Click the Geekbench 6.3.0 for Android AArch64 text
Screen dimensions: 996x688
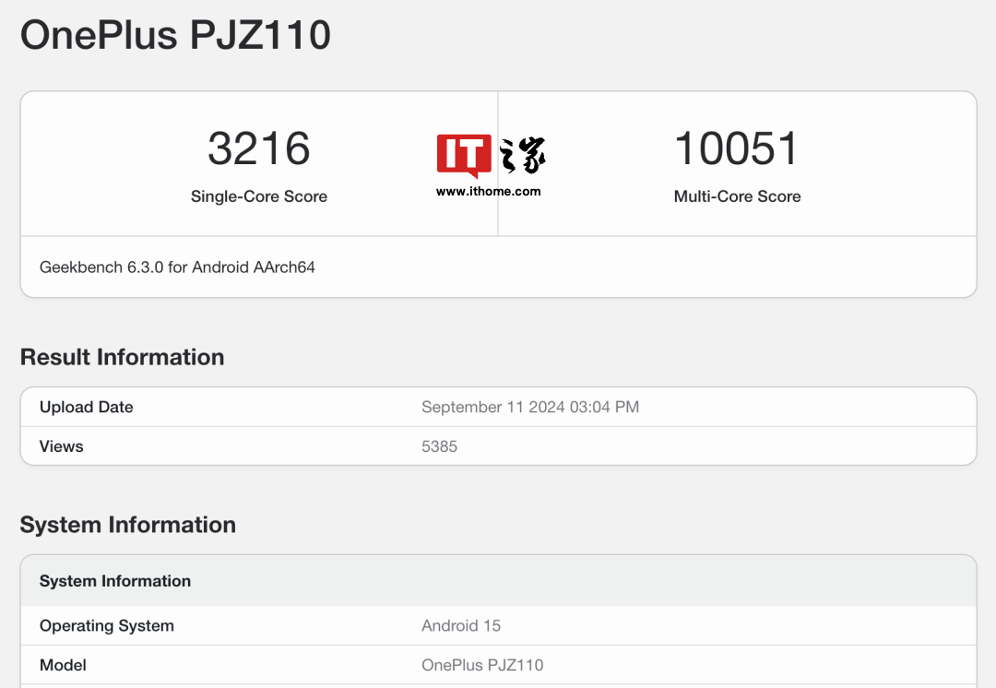click(x=177, y=267)
